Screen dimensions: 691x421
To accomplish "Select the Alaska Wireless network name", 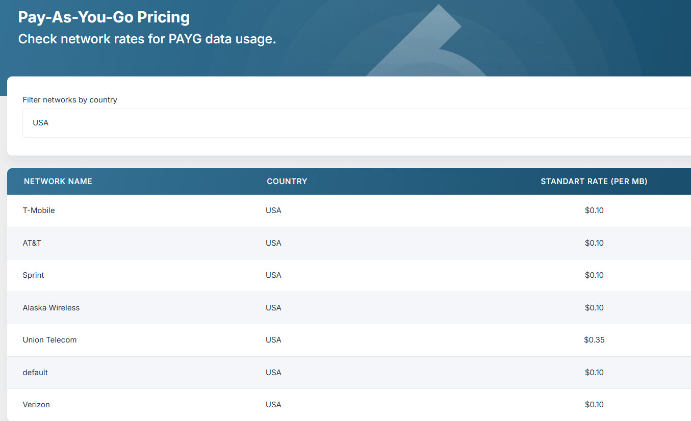I will (x=51, y=308).
